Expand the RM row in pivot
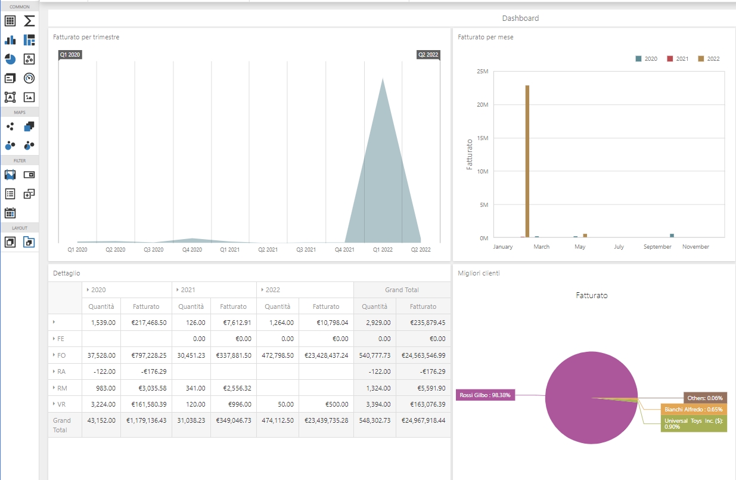This screenshot has width=736, height=480. [x=54, y=388]
